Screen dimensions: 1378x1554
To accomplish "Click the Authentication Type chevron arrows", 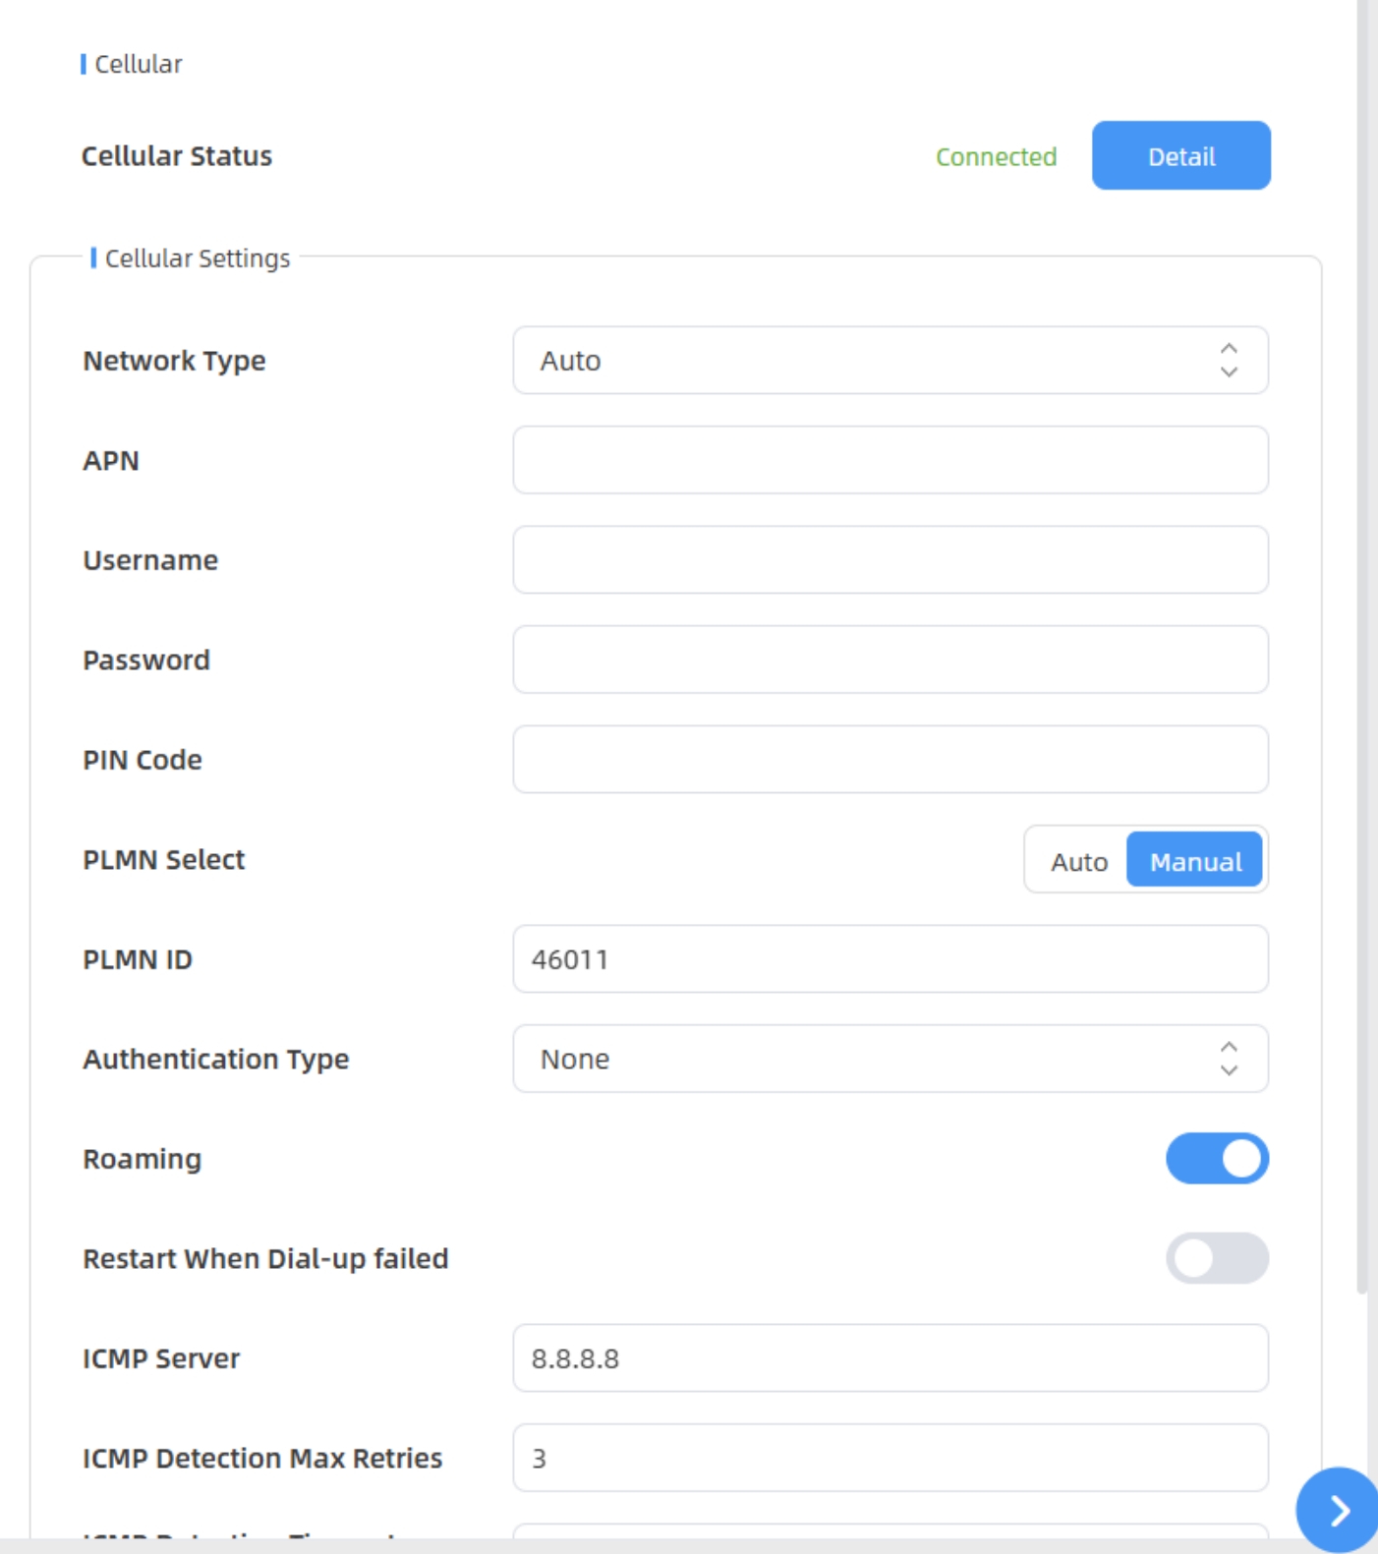I will (1228, 1059).
